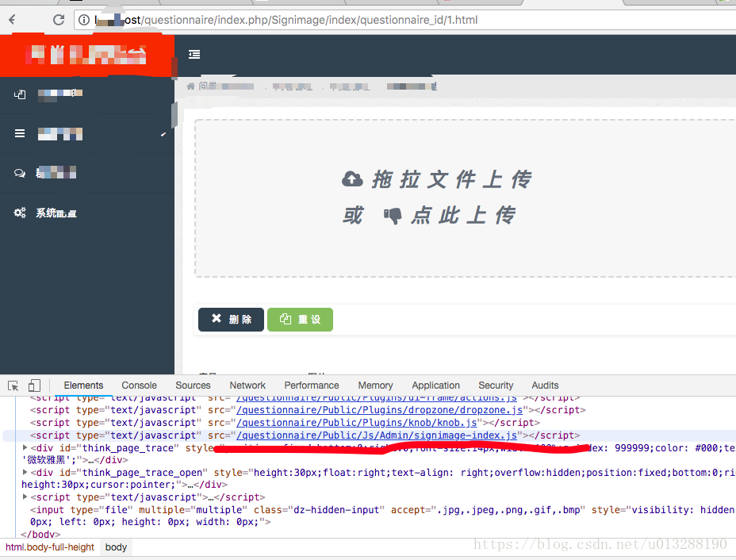Switch to the Application tab
The height and width of the screenshot is (560, 736).
(435, 385)
